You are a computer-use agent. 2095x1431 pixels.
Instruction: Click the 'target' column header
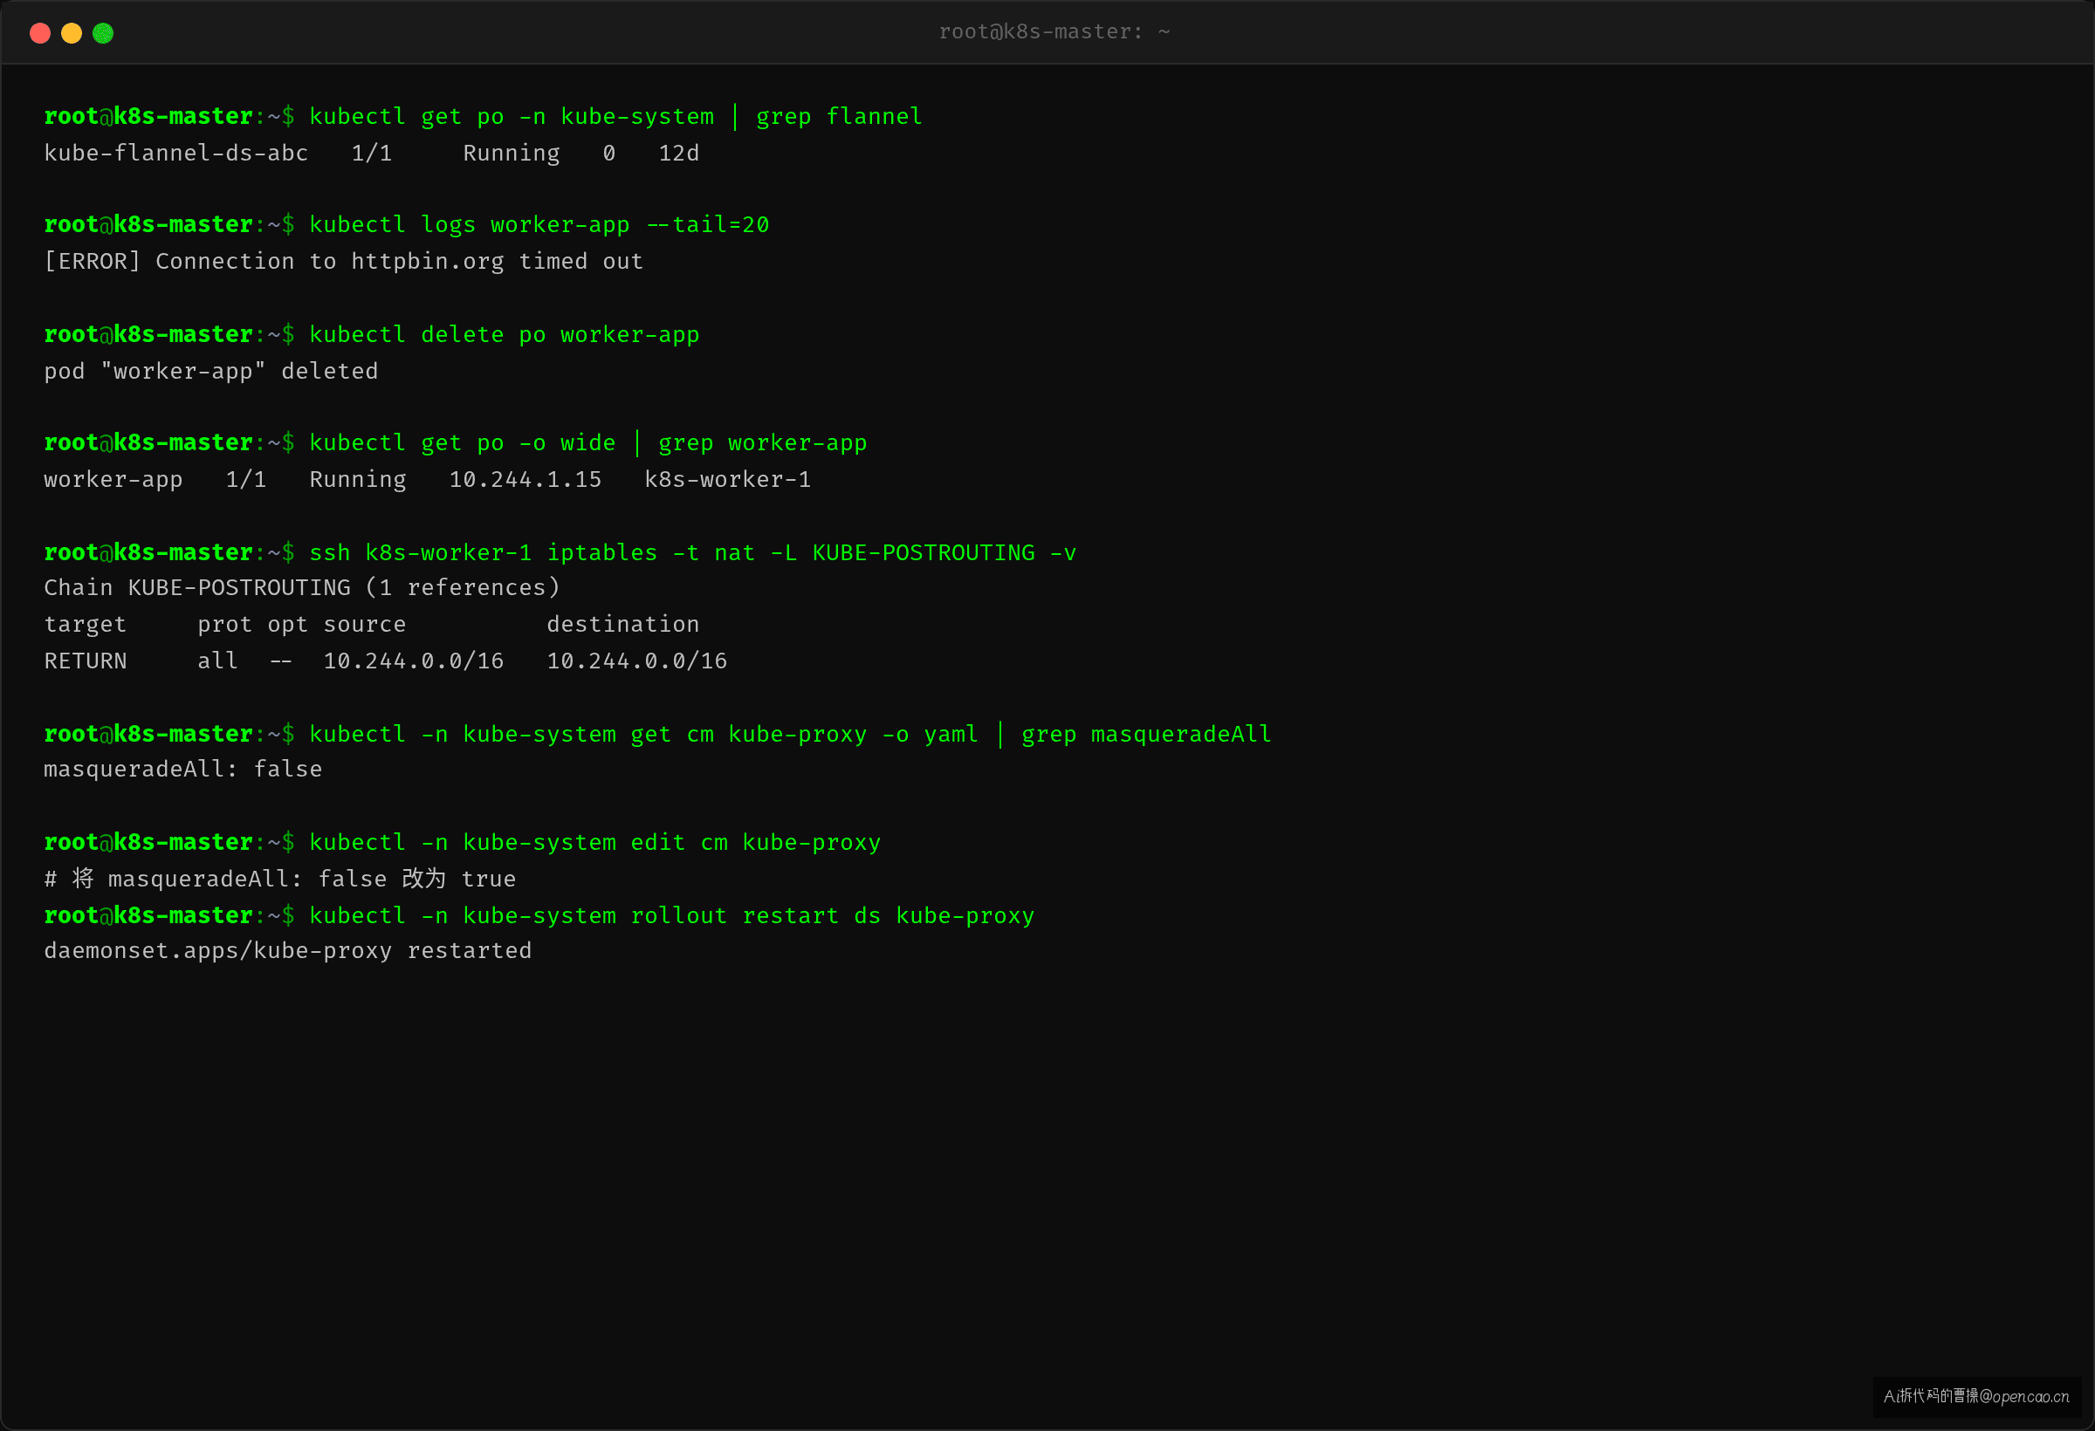(86, 625)
